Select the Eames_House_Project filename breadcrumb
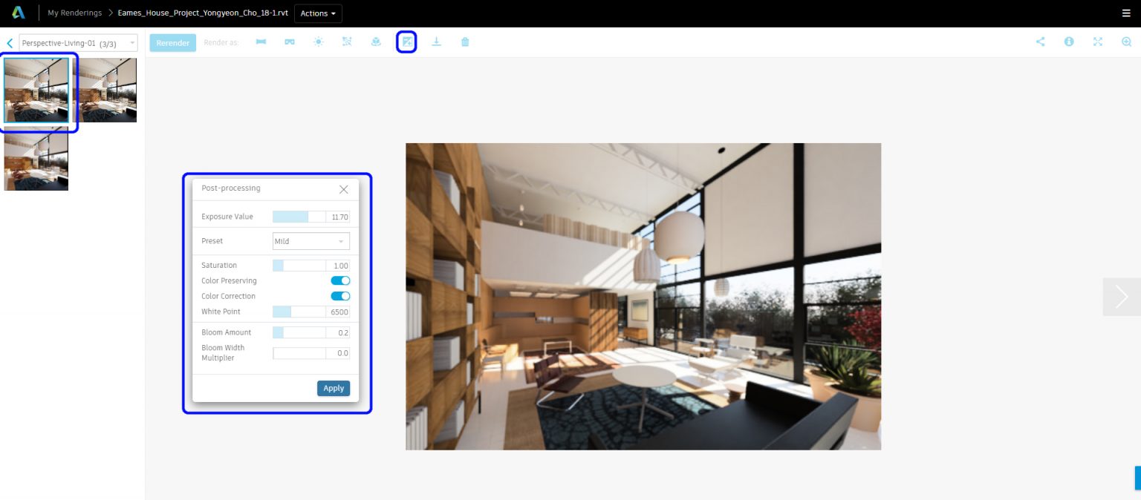 click(202, 13)
